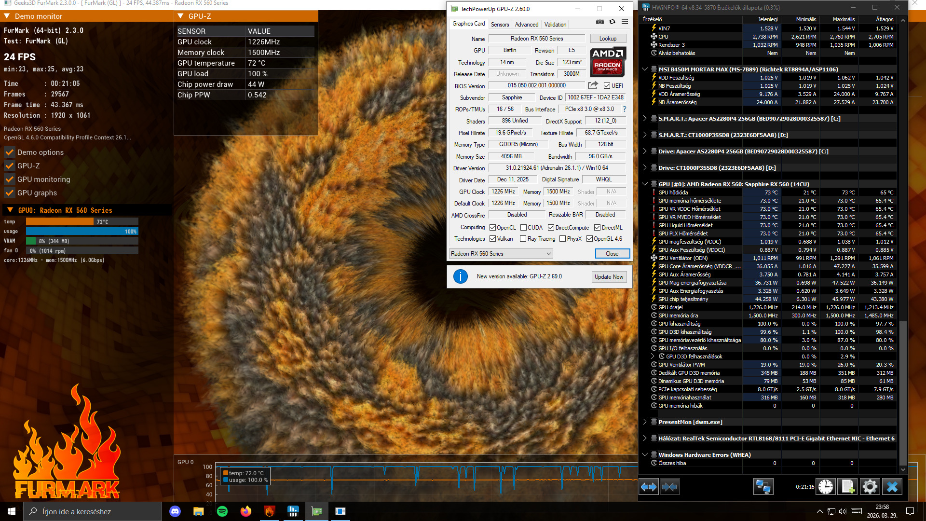
Task: Start logging with sheet-plus icon
Action: click(847, 487)
